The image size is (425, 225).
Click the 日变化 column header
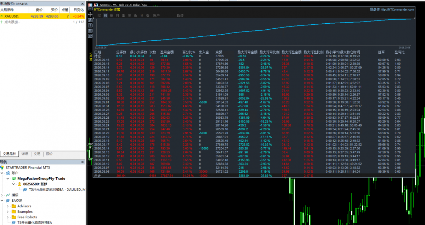tap(78, 10)
